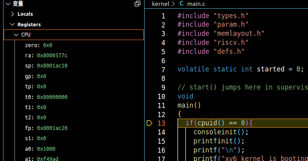Click the started variable declaration

point(270,69)
